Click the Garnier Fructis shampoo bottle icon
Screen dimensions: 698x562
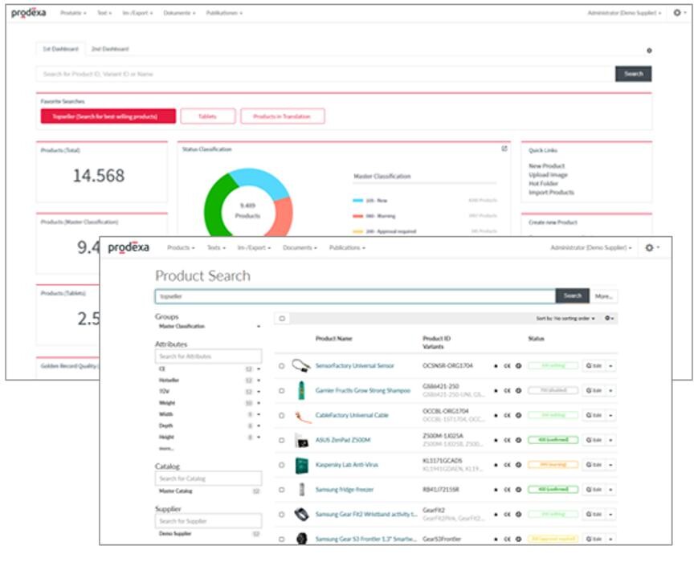click(x=301, y=390)
